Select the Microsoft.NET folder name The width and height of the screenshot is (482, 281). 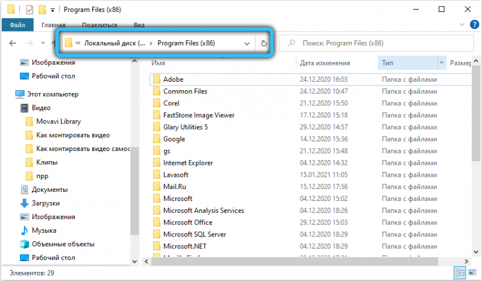pyautogui.click(x=185, y=246)
